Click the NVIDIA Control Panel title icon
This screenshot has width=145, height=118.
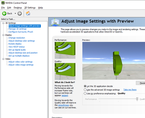[x=3, y=3]
